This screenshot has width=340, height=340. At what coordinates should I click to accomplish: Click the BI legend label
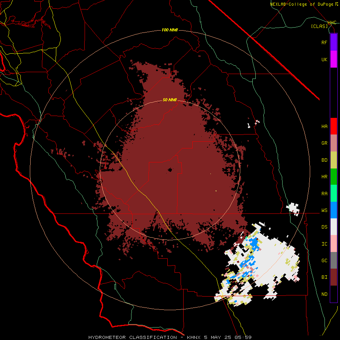pyautogui.click(x=324, y=277)
